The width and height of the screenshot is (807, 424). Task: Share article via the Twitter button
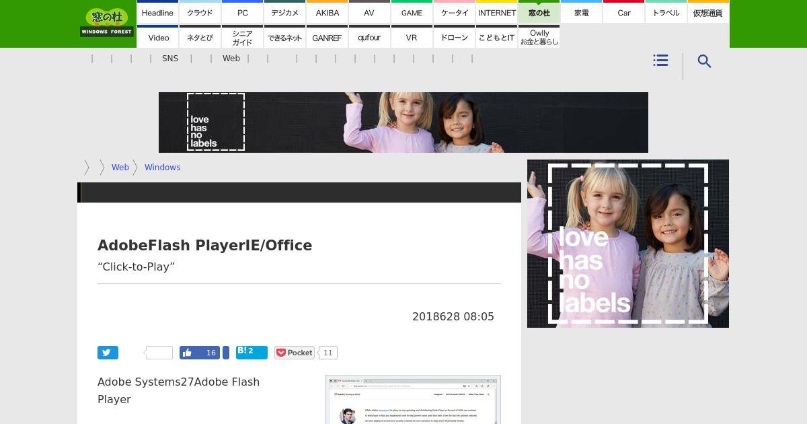click(x=108, y=353)
